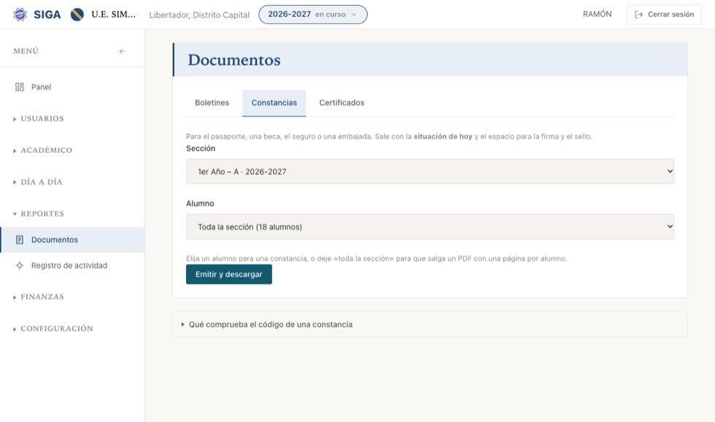Click the Alumno field label
Screen dimensions: 715x422
[200, 203]
